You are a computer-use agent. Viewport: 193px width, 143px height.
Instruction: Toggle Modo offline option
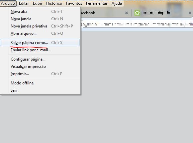point(40,83)
